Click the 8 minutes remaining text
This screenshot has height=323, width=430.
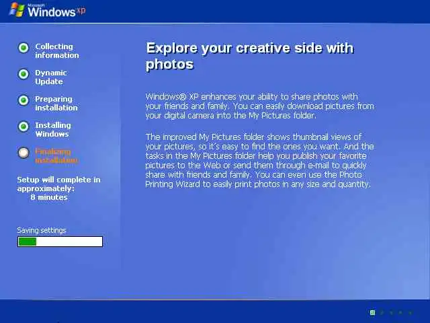tap(49, 197)
